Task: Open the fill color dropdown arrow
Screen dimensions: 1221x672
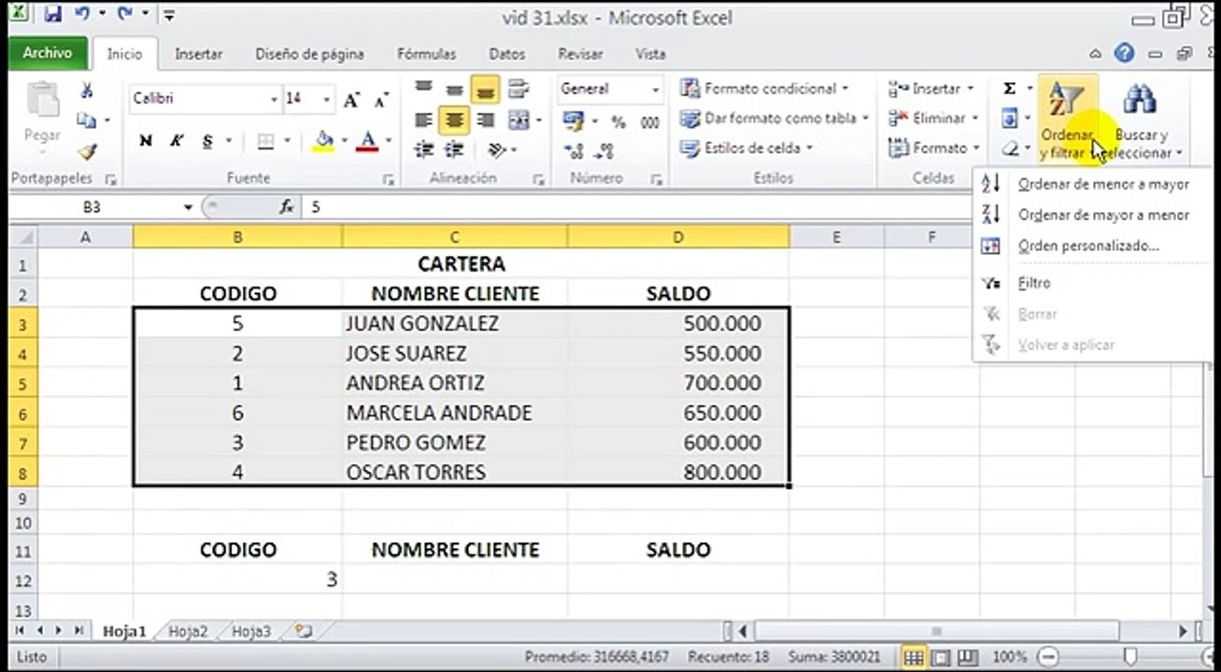Action: (x=343, y=141)
